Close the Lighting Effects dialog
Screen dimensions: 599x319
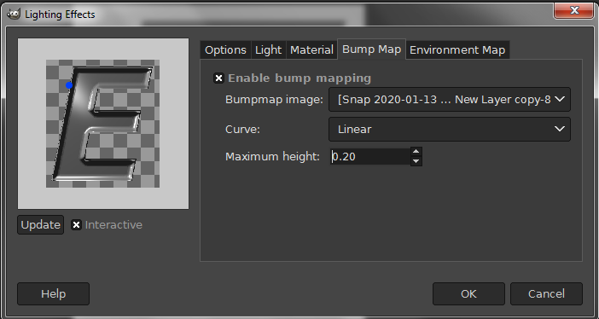573,10
